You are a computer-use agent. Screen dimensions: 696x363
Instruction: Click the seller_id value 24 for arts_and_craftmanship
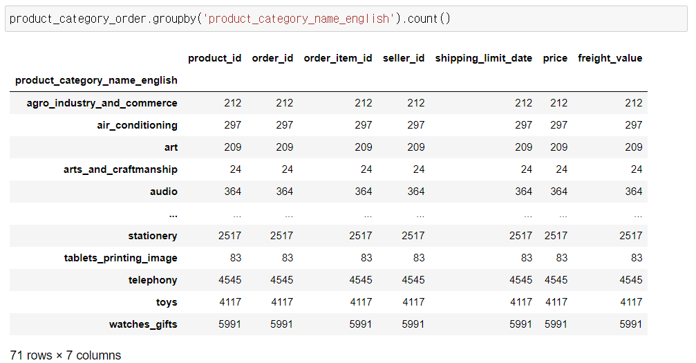point(419,169)
